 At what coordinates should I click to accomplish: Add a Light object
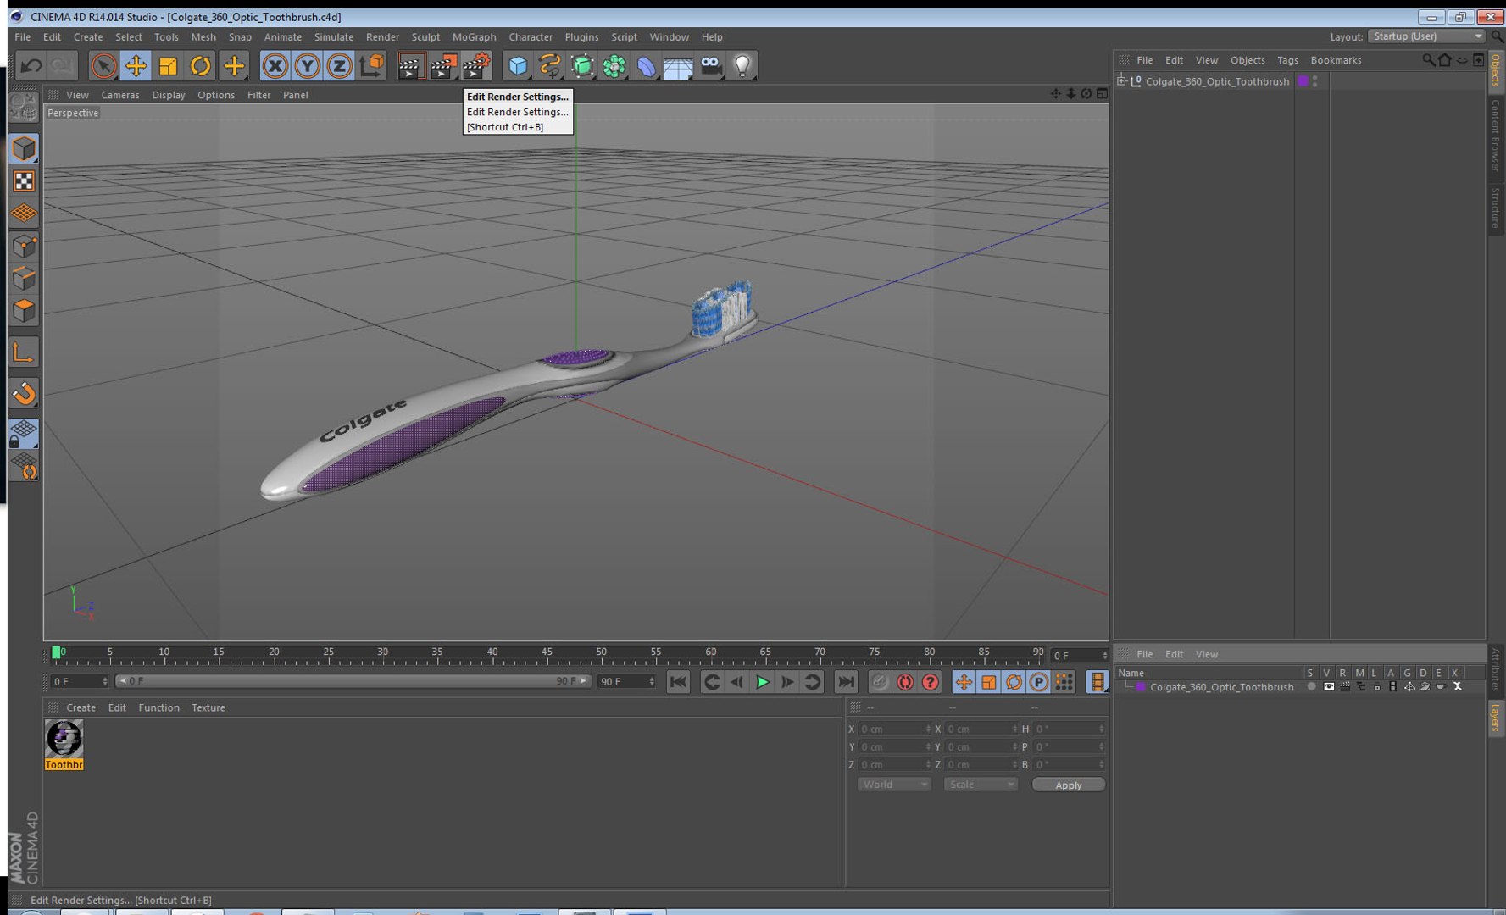[742, 65]
